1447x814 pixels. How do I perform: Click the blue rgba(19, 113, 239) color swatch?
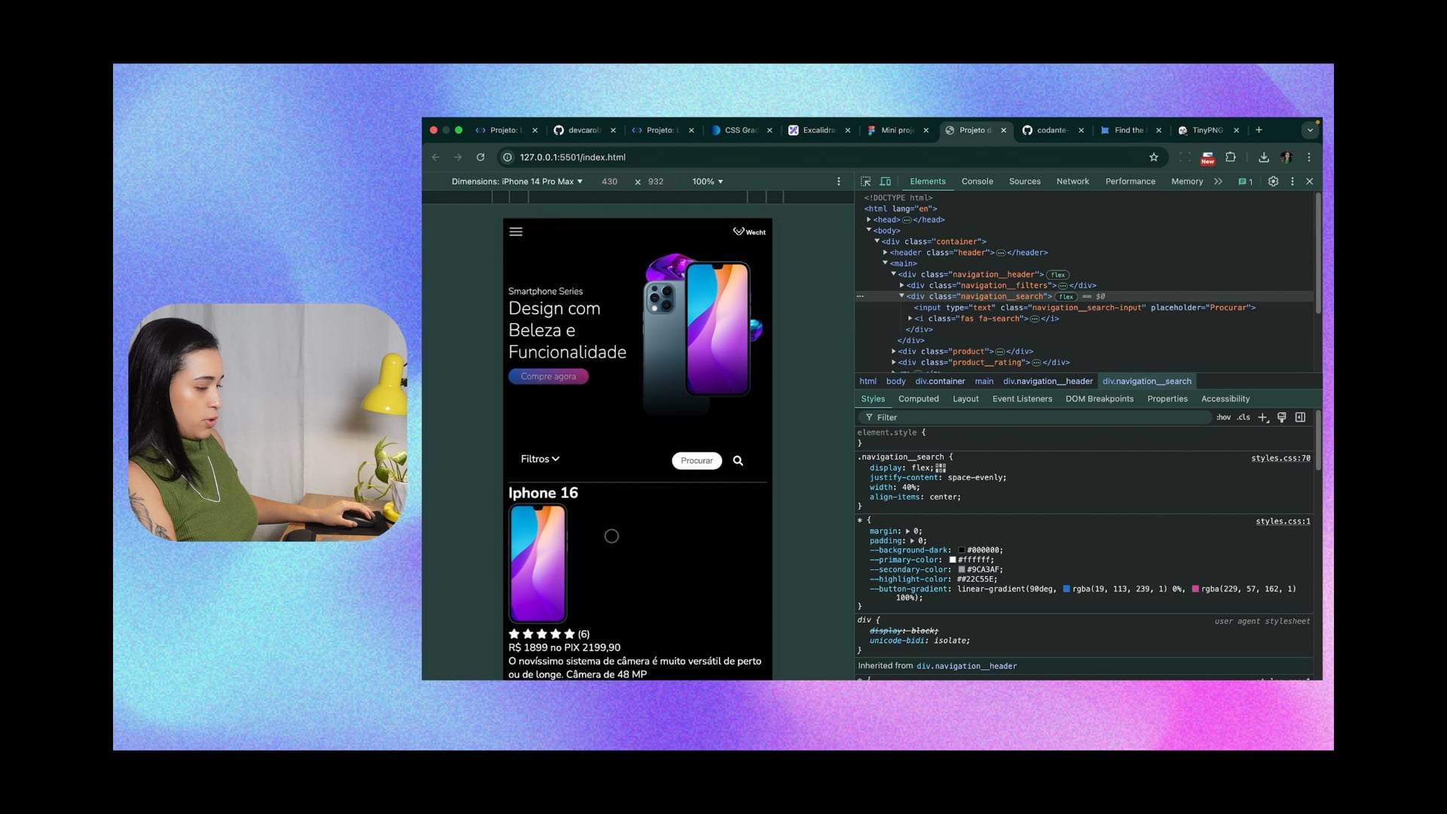pyautogui.click(x=1066, y=589)
